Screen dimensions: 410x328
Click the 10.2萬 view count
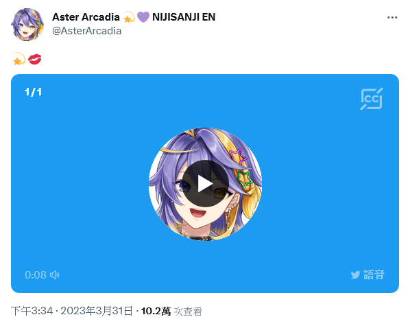coord(156,312)
